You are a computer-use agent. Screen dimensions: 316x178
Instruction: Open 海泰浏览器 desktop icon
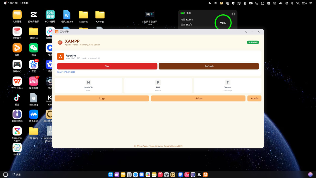[17, 116]
